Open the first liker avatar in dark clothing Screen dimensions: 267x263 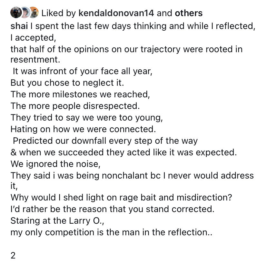pyautogui.click(x=16, y=13)
